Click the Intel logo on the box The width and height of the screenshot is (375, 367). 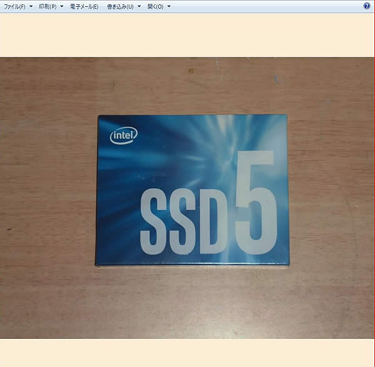tap(124, 135)
